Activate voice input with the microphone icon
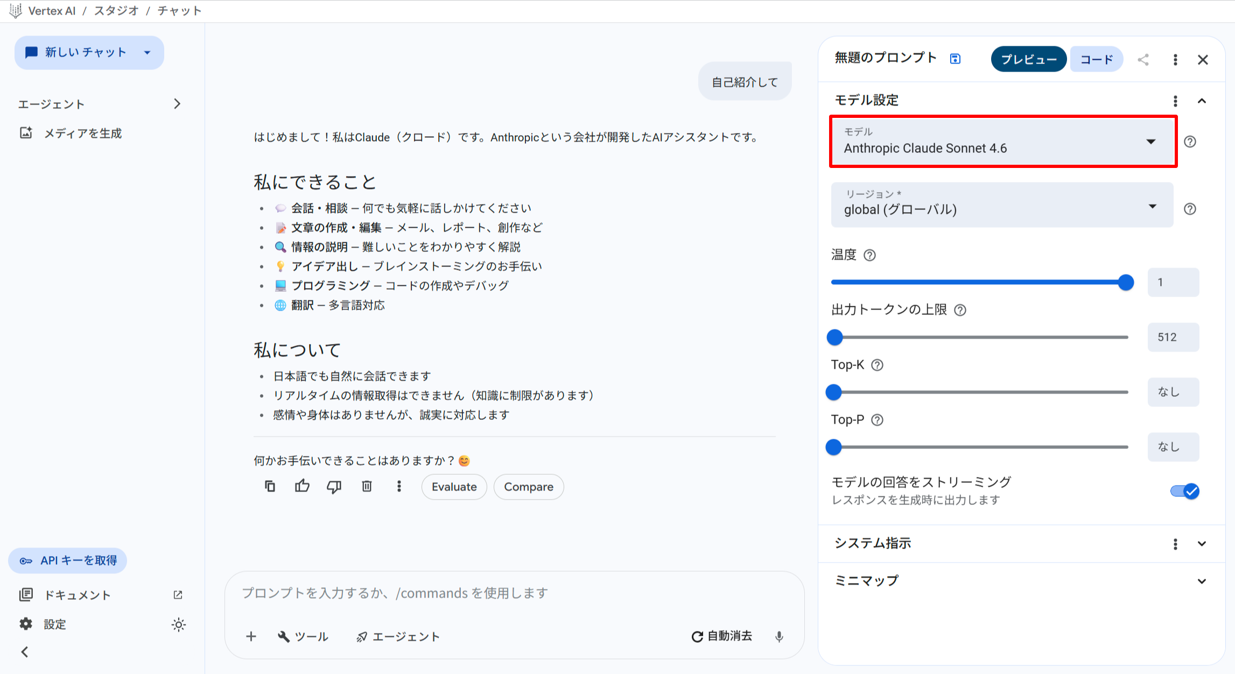 [x=779, y=636]
